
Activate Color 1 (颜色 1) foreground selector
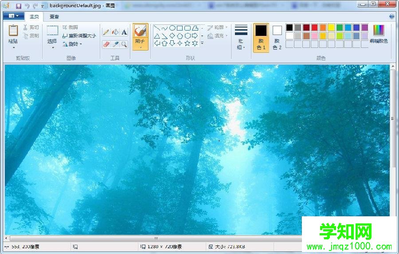pos(261,38)
